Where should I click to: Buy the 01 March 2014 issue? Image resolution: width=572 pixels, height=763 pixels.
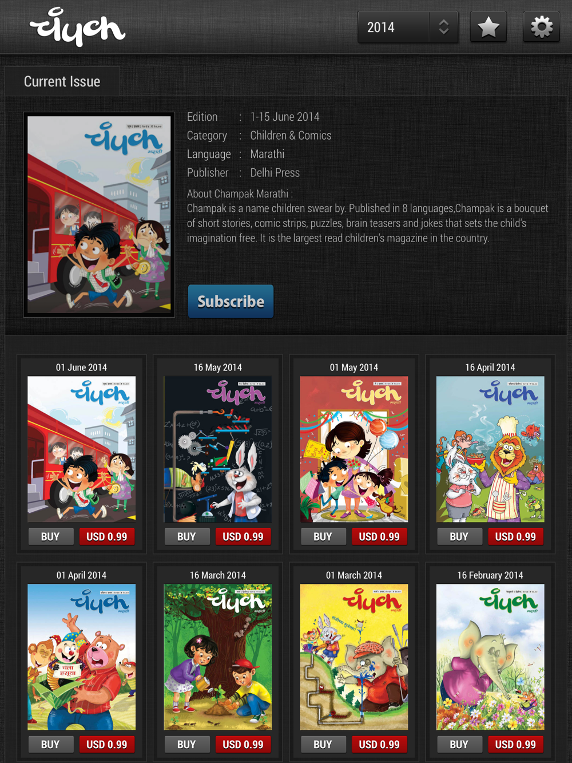[x=323, y=744]
